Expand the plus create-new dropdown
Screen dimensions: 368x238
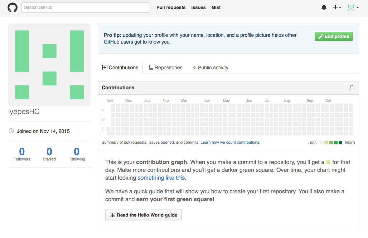click(x=337, y=8)
